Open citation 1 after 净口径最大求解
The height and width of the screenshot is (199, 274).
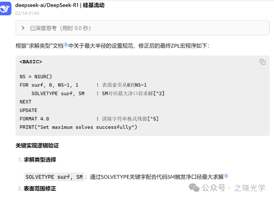pyautogui.click(x=226, y=176)
